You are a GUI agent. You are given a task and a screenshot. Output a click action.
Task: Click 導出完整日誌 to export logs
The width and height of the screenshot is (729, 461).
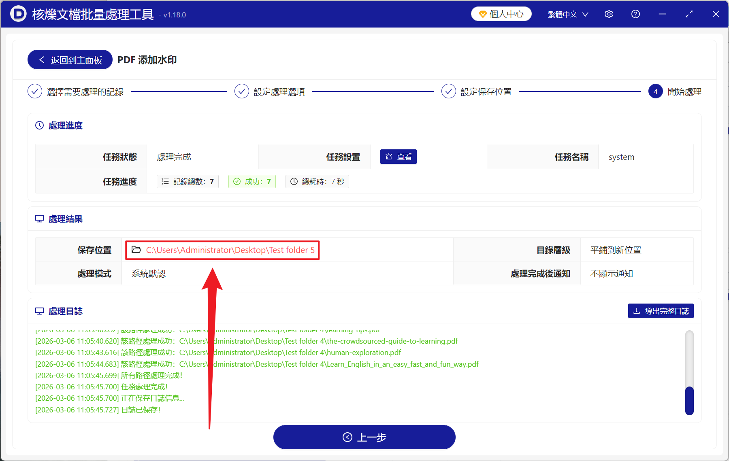[661, 310]
